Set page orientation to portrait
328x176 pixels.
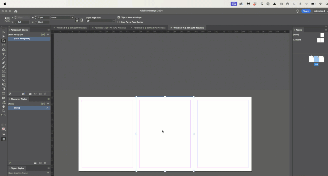click(77, 20)
